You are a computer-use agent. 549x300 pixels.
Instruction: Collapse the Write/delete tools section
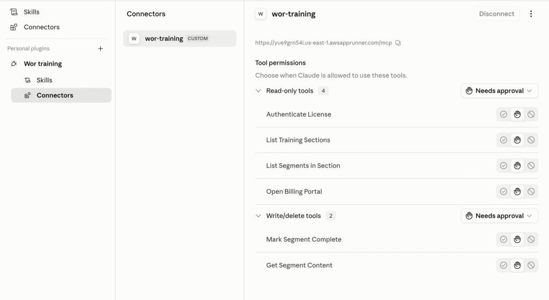click(258, 216)
